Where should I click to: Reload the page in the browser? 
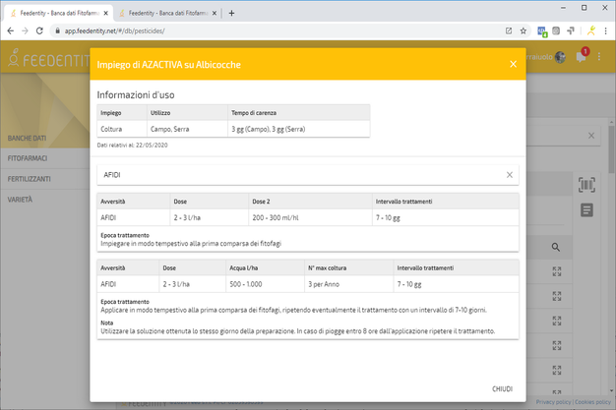pos(51,31)
